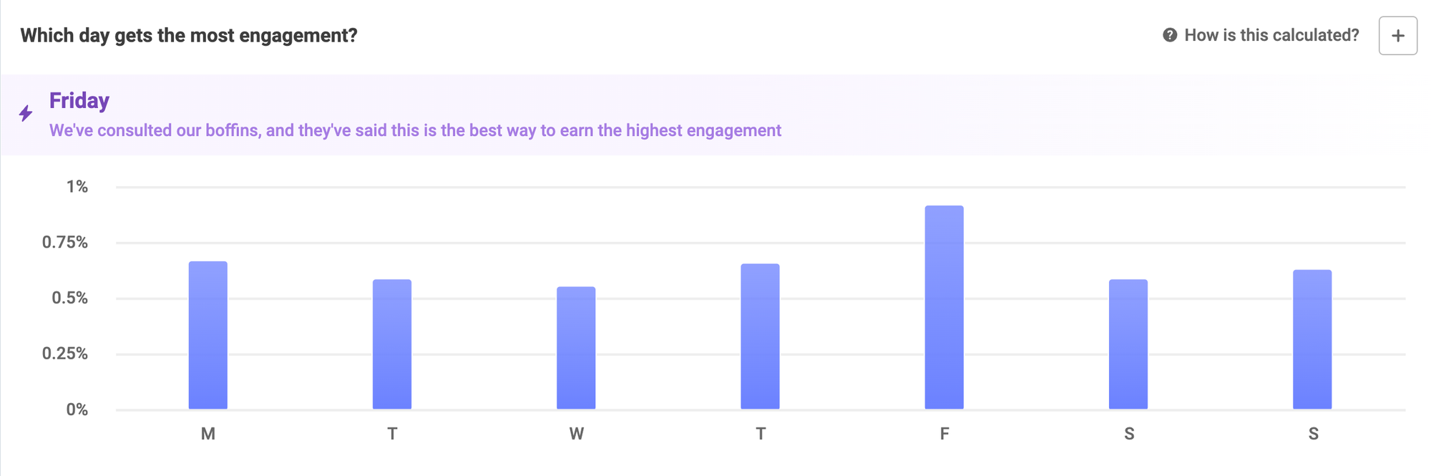1431x476 pixels.
Task: Select the Wednesday engagement bar
Action: (x=576, y=348)
